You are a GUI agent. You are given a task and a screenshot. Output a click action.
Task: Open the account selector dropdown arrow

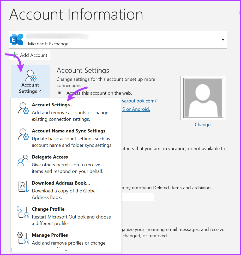[223, 40]
